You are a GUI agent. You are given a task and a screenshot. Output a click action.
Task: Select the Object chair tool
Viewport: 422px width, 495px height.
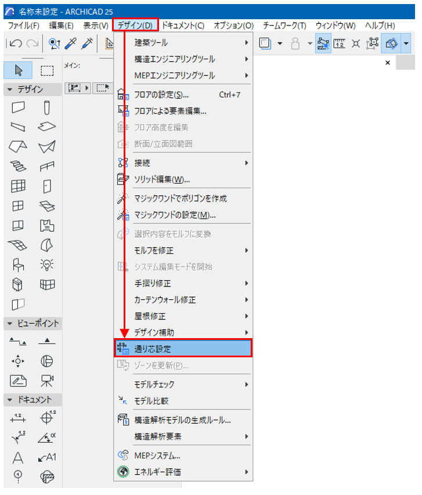(18, 264)
